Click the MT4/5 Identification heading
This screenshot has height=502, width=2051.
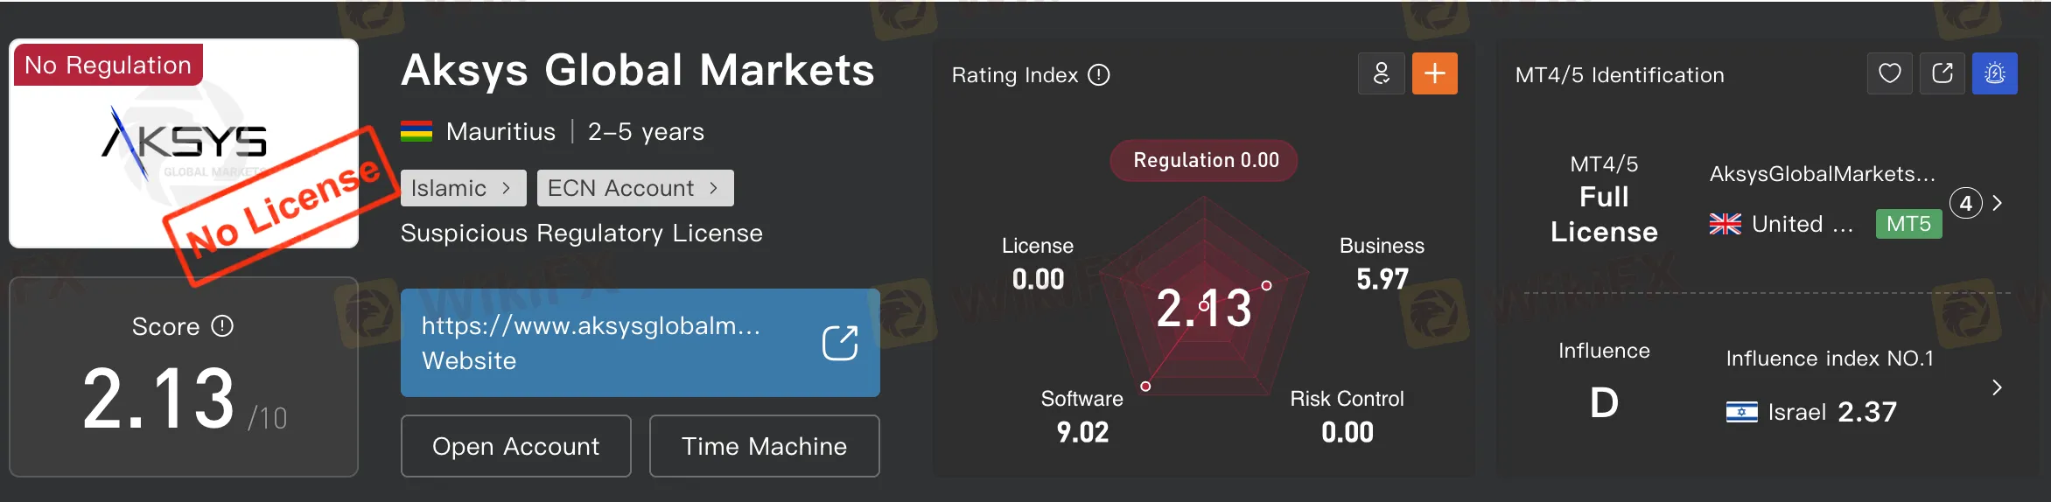pos(1620,75)
